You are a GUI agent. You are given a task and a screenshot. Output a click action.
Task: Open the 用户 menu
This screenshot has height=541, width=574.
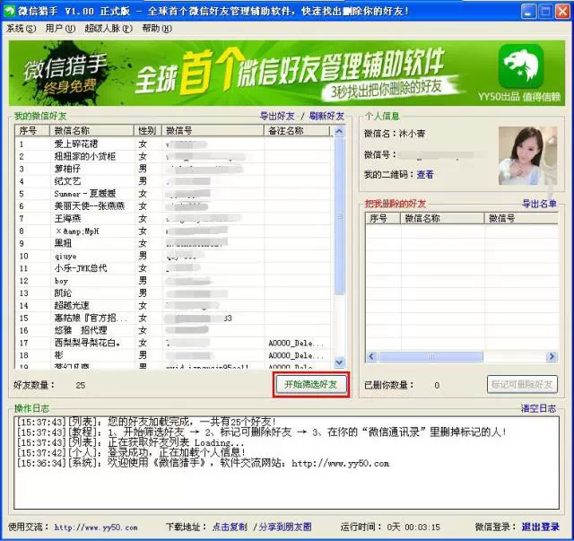59,29
